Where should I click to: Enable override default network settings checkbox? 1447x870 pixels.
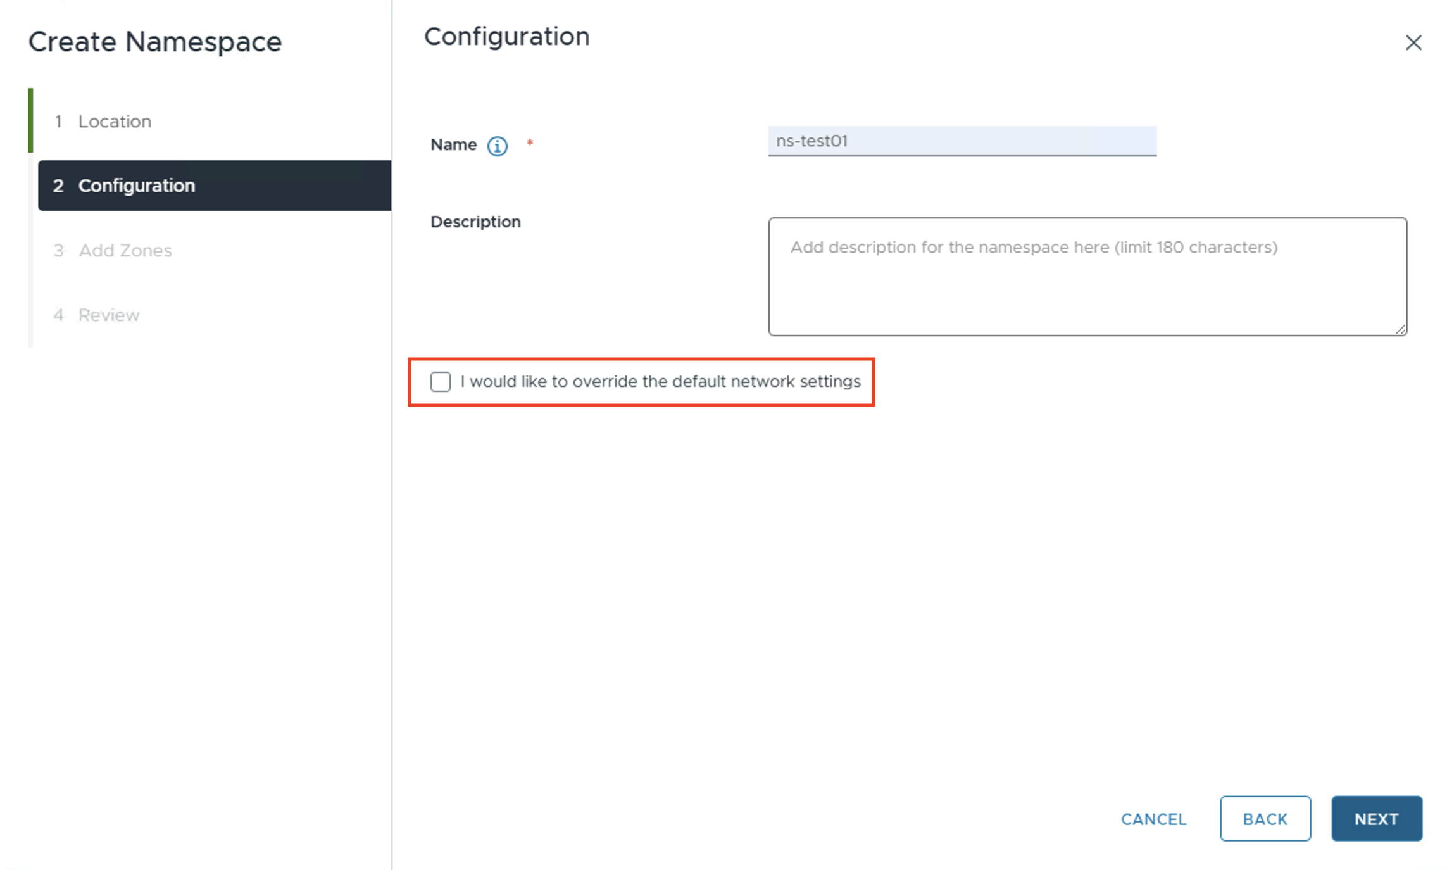coord(441,382)
